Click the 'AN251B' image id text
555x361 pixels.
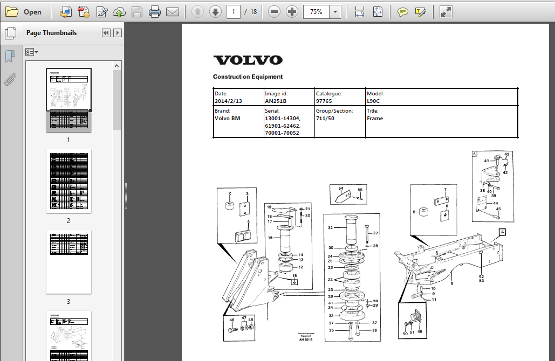point(276,101)
